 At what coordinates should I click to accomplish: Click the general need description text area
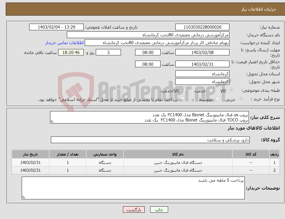149,117
